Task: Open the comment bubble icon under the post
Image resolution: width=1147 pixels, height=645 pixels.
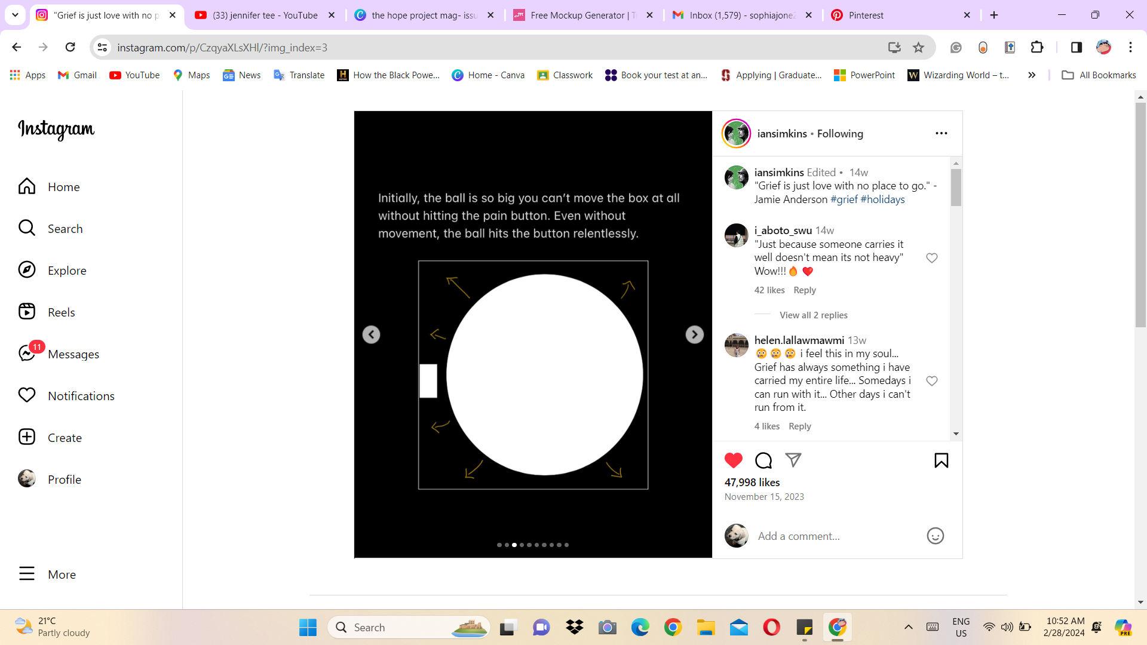Action: (x=763, y=460)
